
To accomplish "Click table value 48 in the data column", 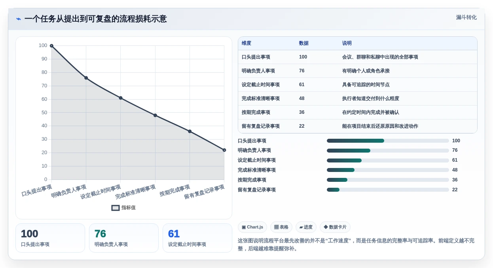I will pyautogui.click(x=302, y=98).
